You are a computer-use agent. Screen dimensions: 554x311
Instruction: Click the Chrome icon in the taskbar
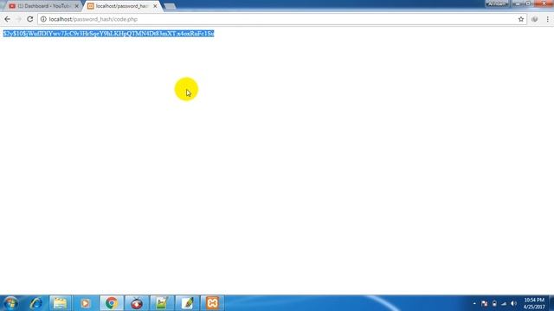[x=112, y=303]
